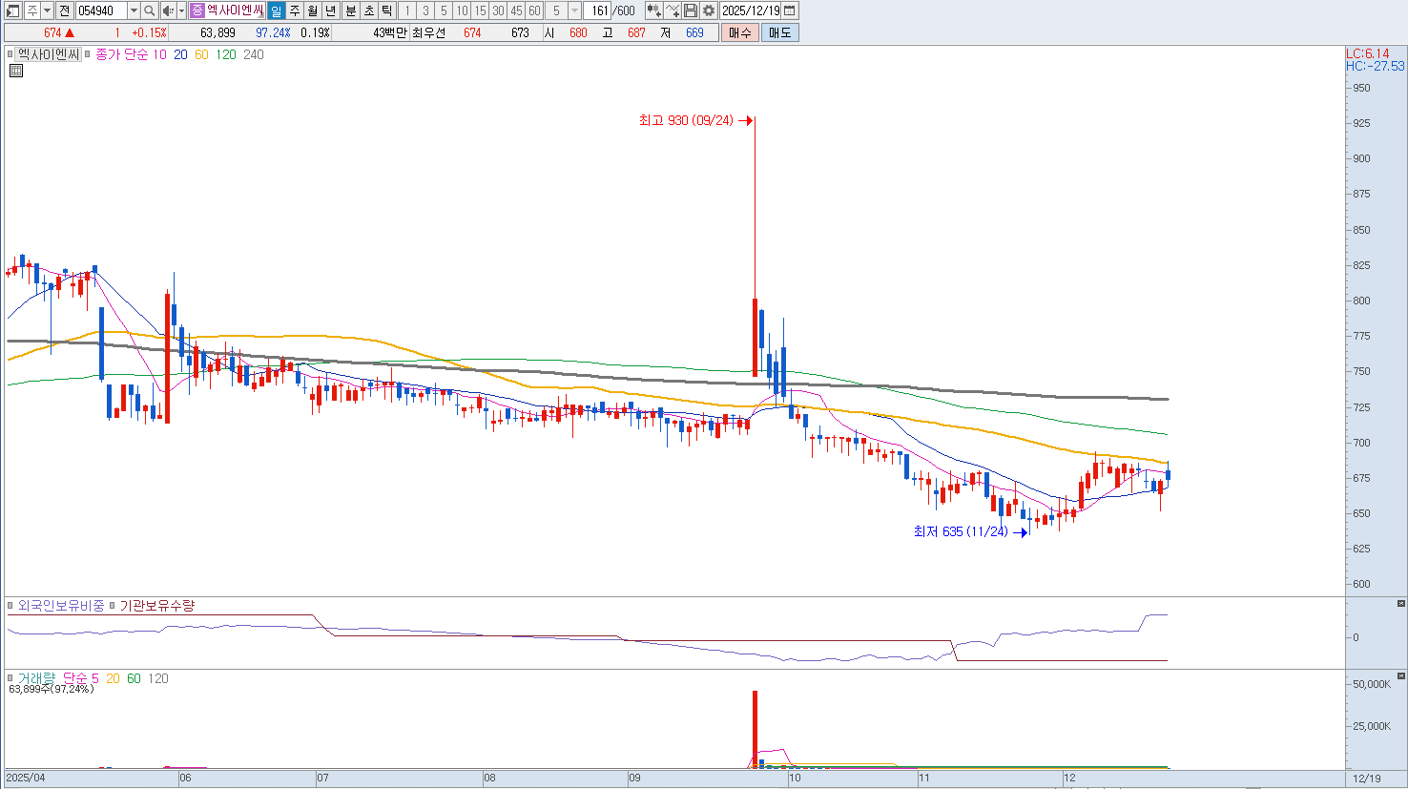Switch to weekly 주 chart period

295,10
